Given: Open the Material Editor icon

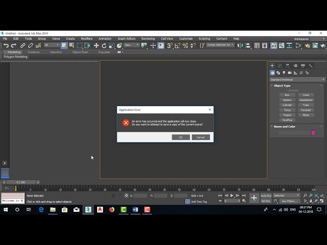Looking at the screenshot, I should [298, 45].
